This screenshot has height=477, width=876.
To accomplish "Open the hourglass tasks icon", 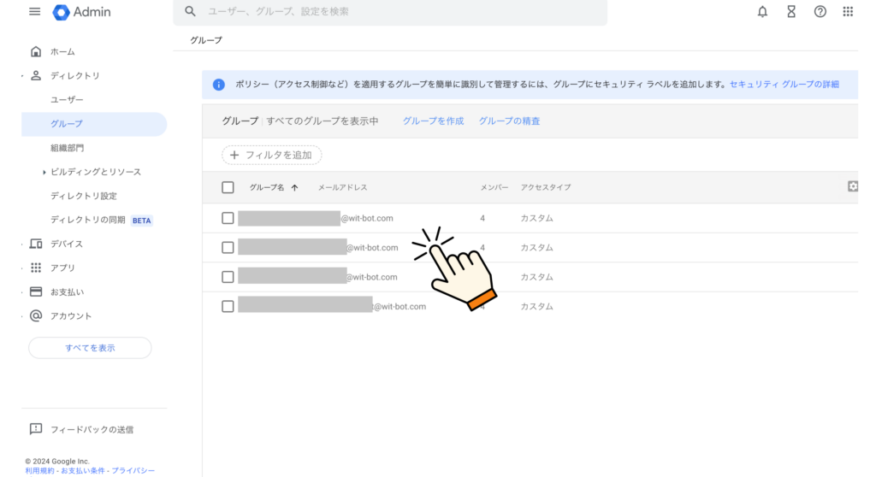I will click(791, 12).
